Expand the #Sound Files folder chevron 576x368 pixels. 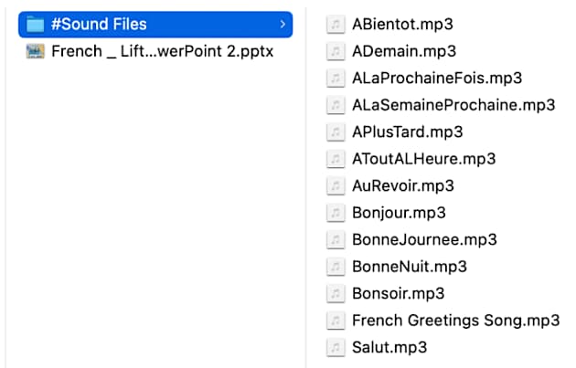(x=282, y=25)
